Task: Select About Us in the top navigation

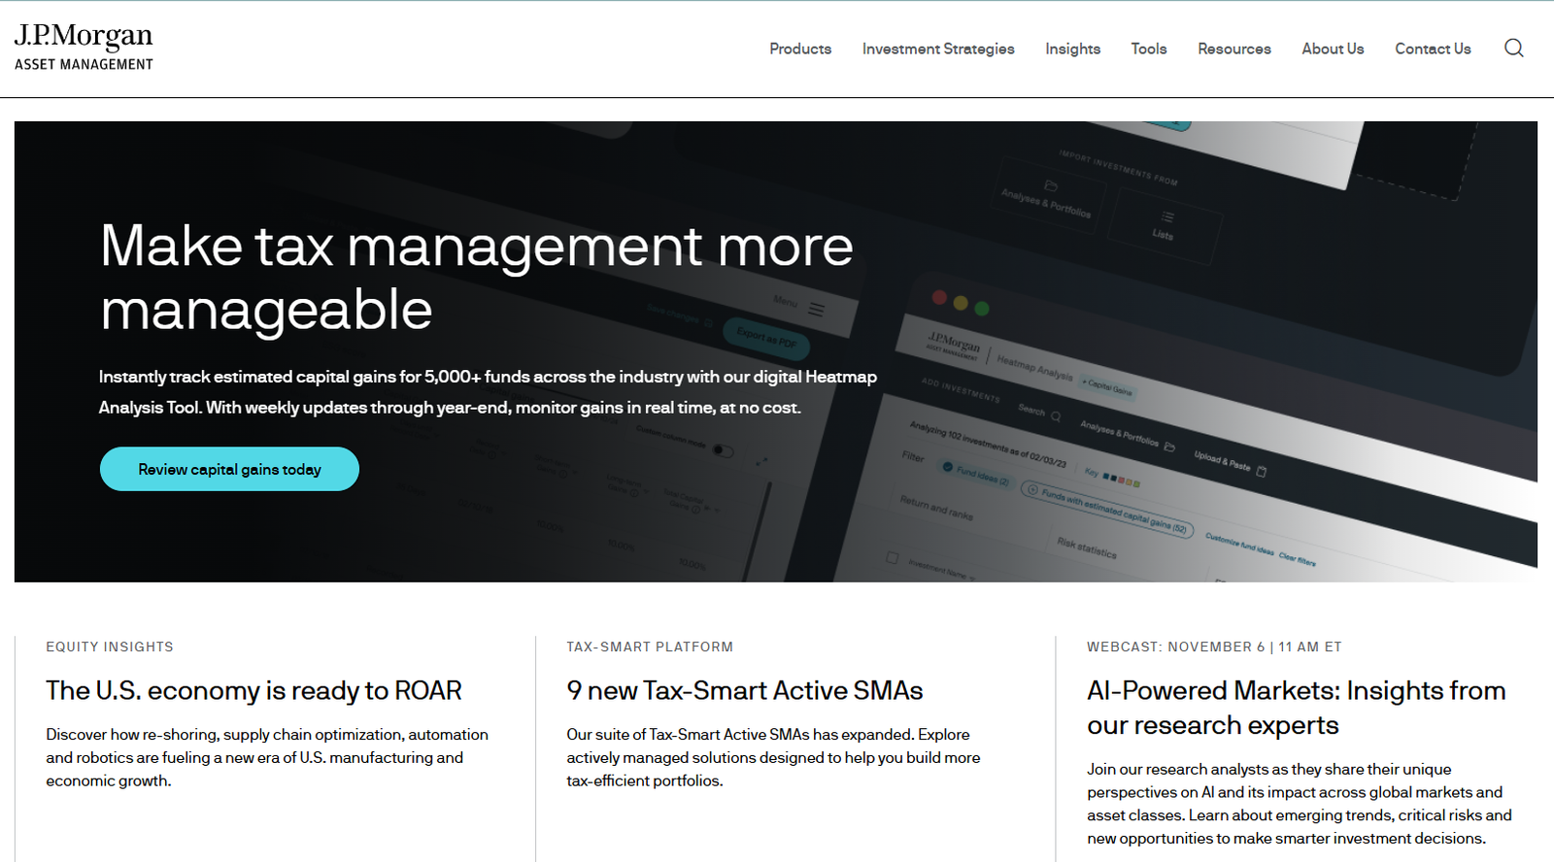Action: [1332, 49]
